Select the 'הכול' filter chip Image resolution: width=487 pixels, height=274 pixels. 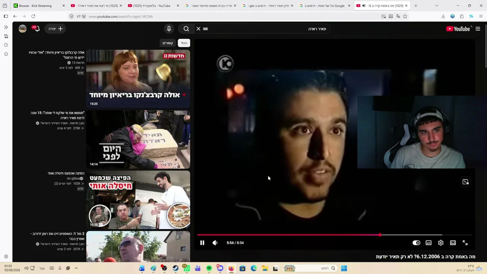pos(184,43)
